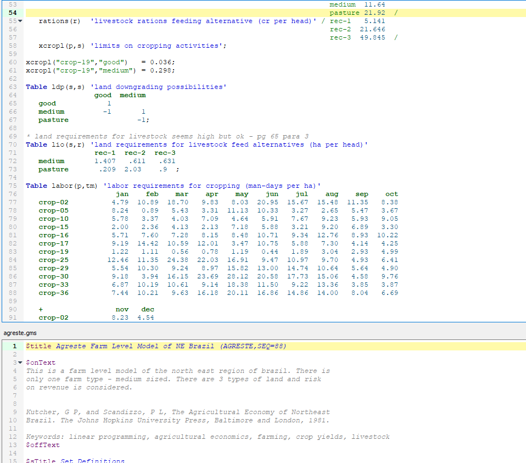Click 'Table' keyword of lio(s,r) declaration
Viewport: 526px width, 463px height.
[x=36, y=144]
